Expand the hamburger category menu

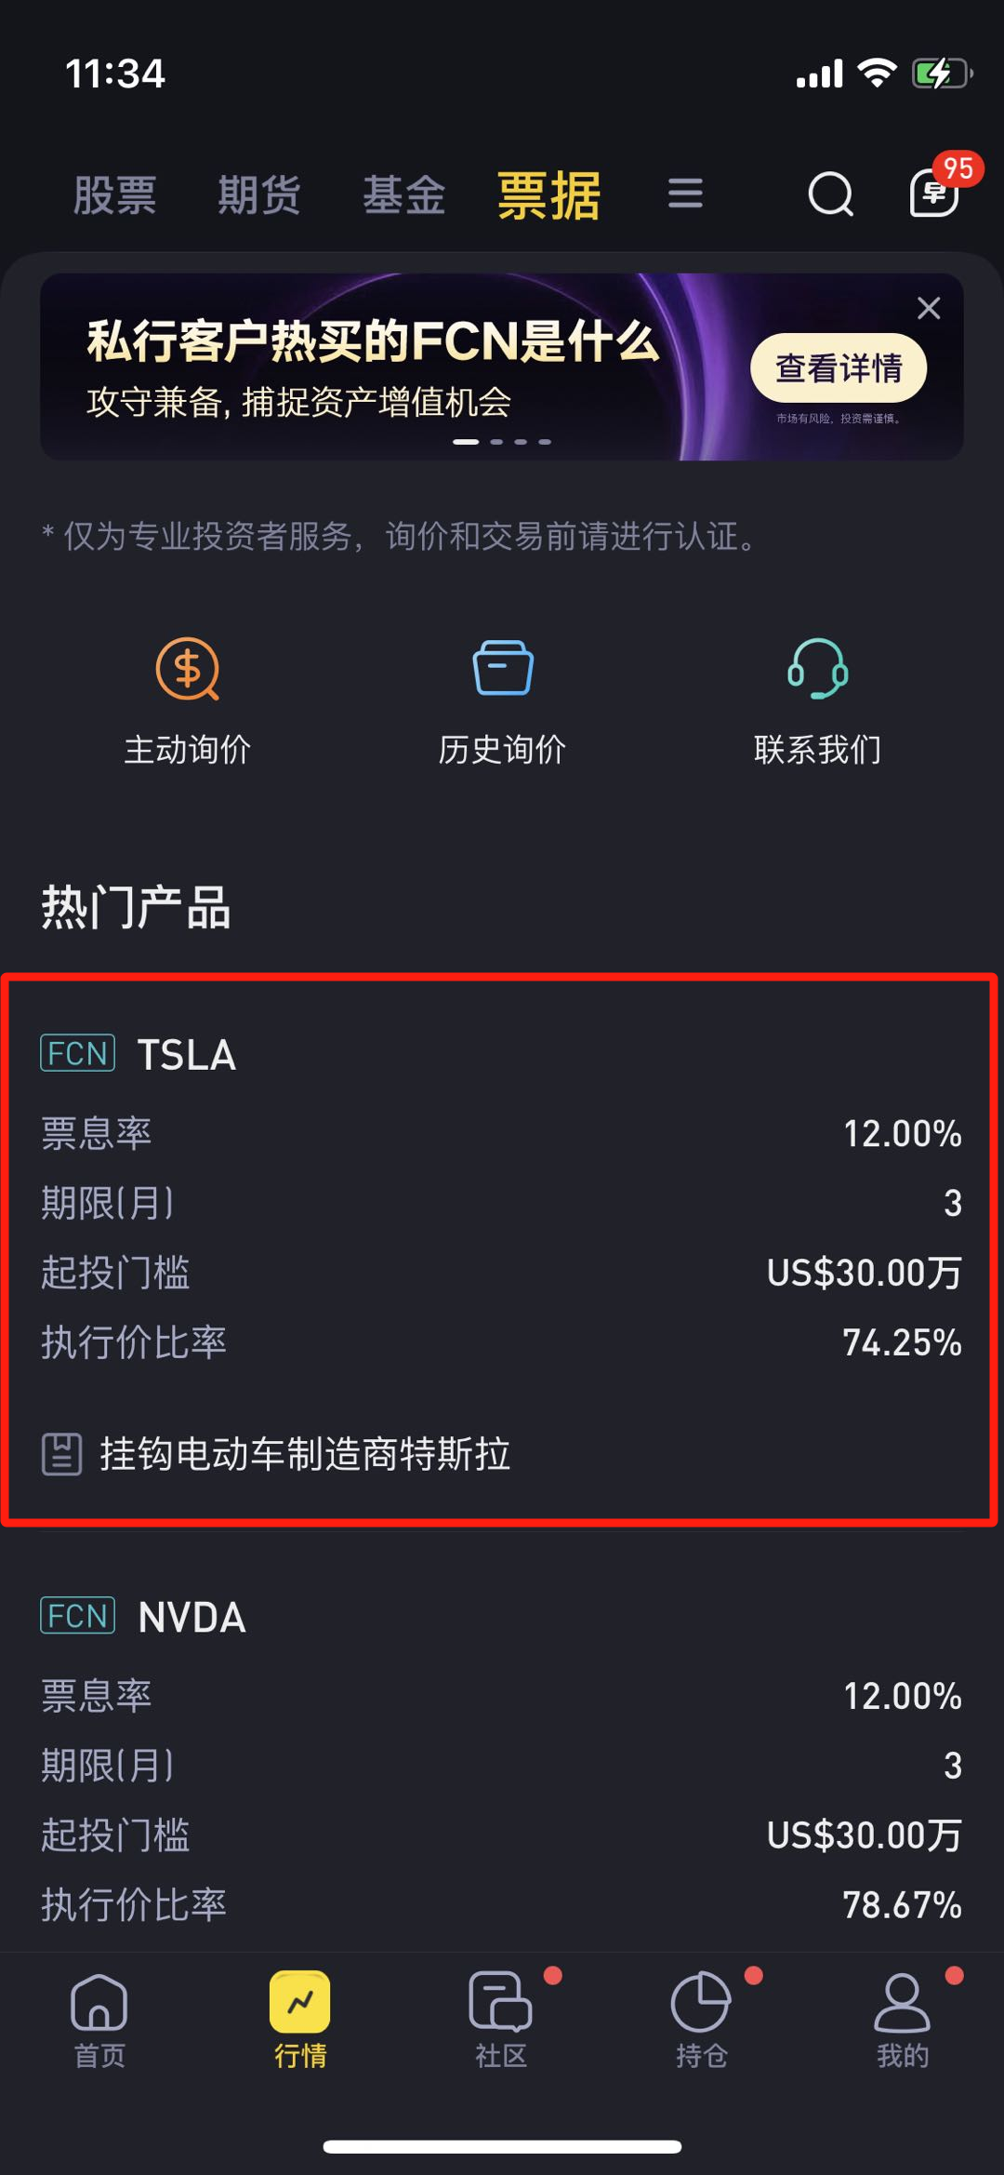[685, 193]
